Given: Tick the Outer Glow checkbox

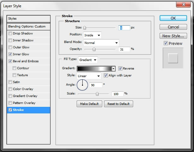Looking at the screenshot, I should click(x=10, y=47).
